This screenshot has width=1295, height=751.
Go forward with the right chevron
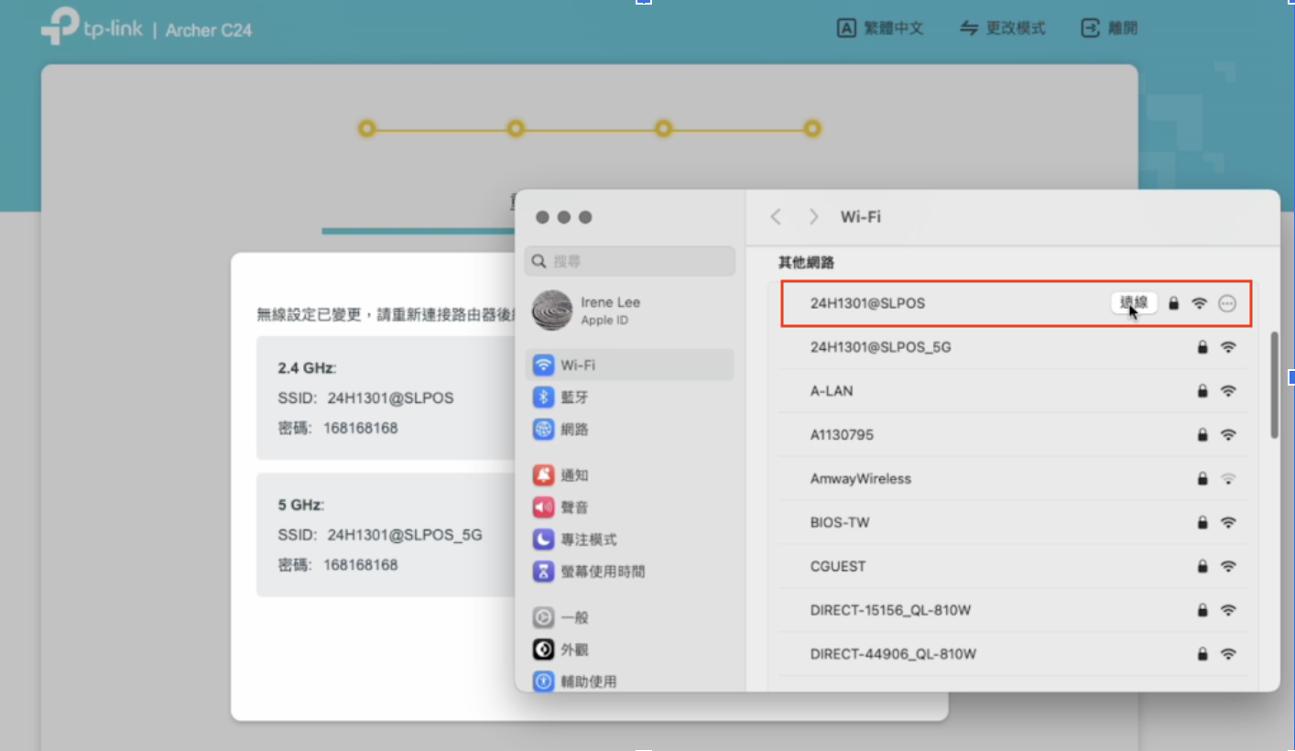pos(813,217)
